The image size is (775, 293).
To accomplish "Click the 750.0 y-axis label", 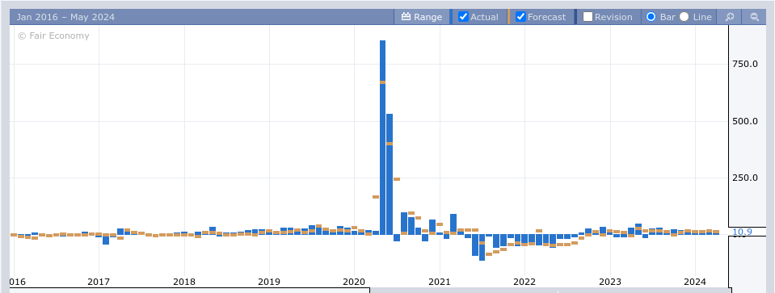I will [x=745, y=64].
